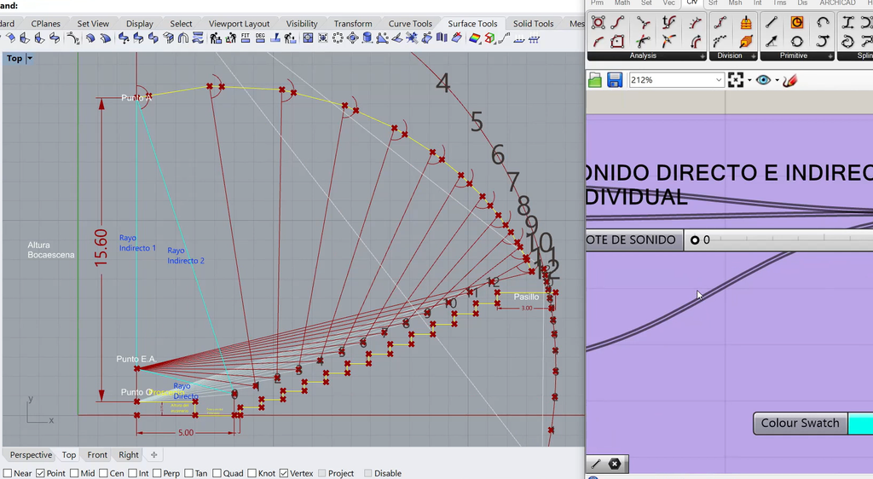Click the DEG change degree icon
873x479 pixels.
tap(260, 38)
